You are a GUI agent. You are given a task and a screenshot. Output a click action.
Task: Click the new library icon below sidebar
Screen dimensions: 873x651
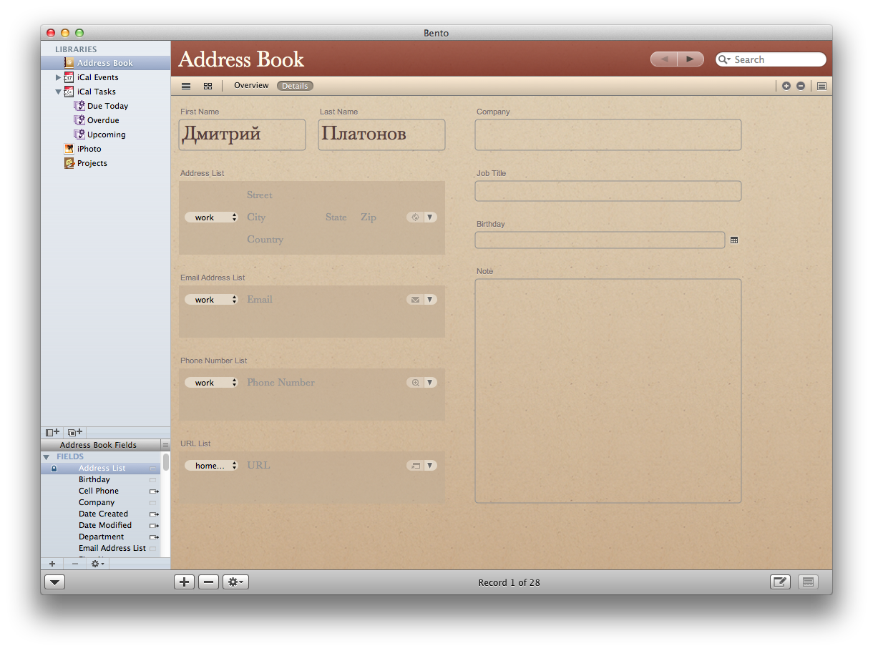pos(53,432)
